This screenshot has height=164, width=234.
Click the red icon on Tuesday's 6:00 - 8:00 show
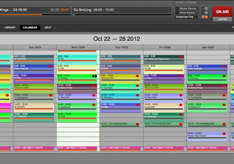tap(51, 66)
